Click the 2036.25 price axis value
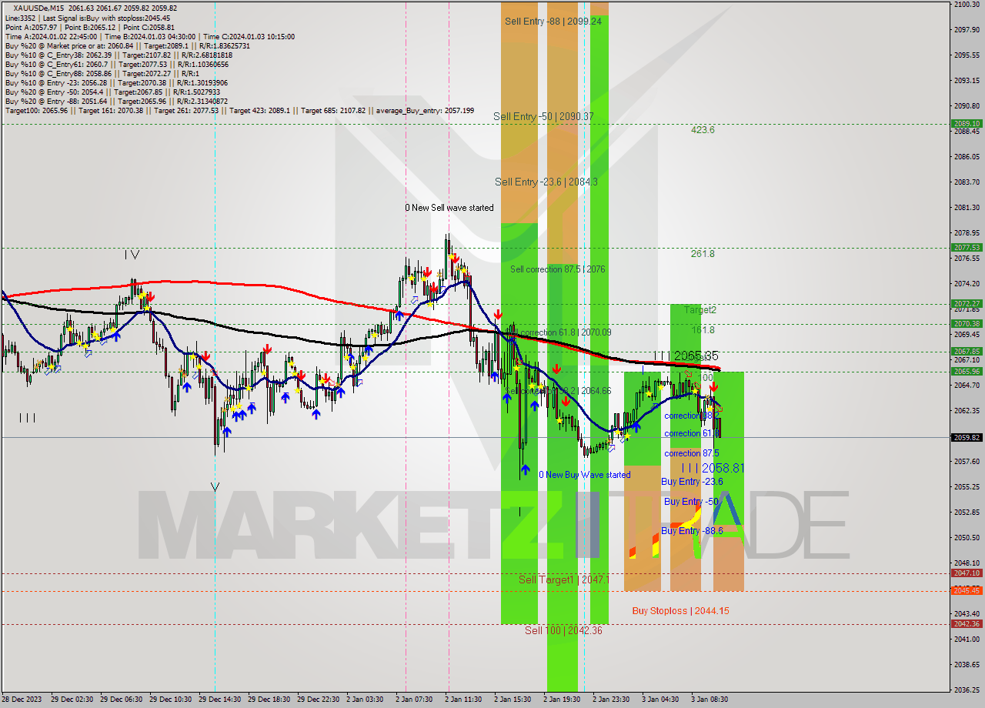985x708 pixels. (x=966, y=690)
